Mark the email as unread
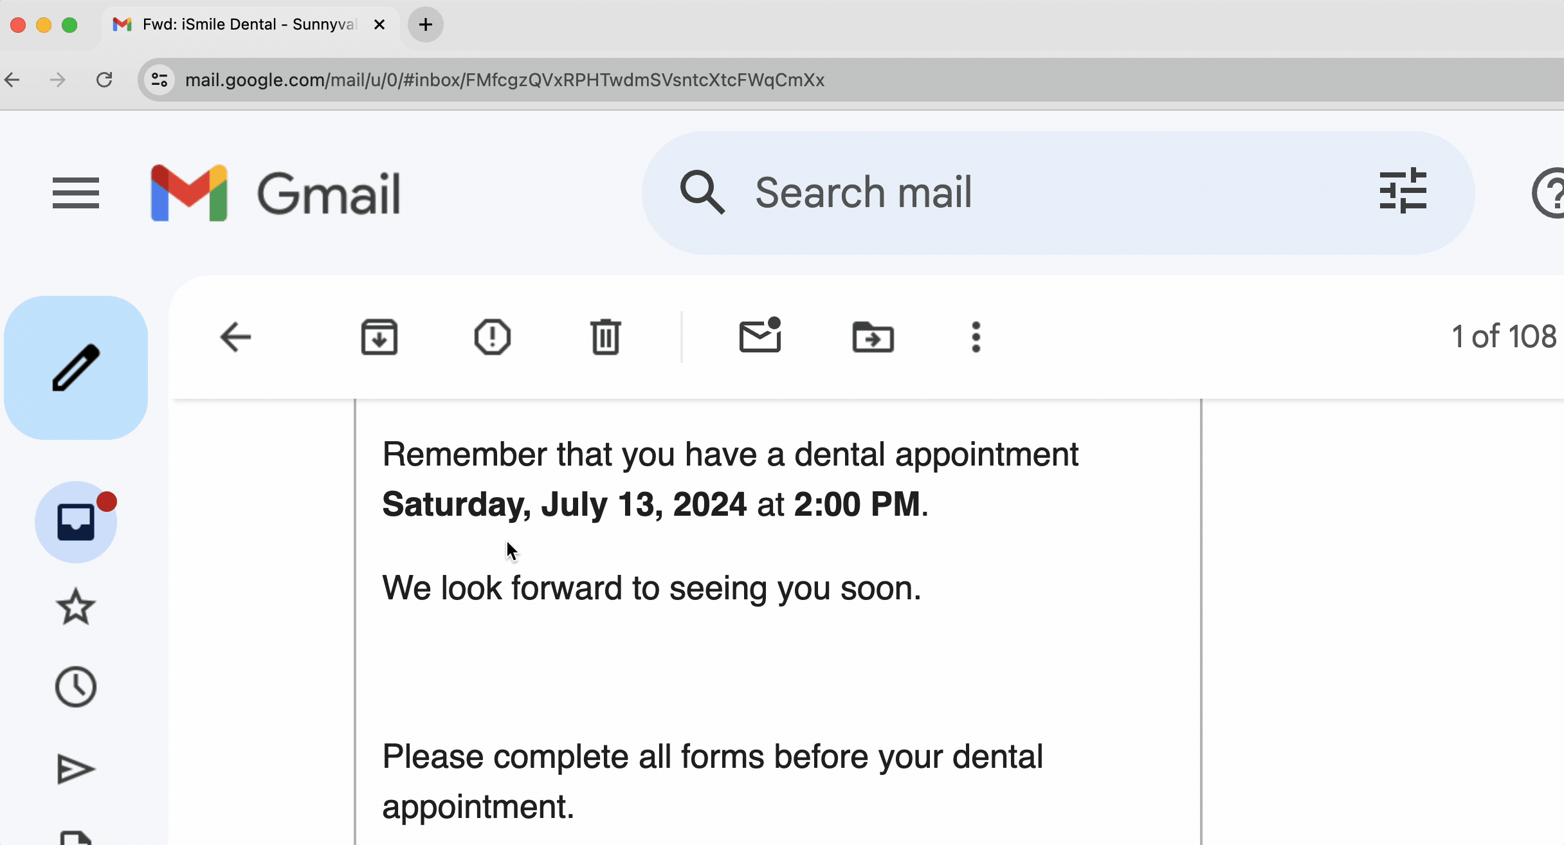Viewport: 1564px width, 845px height. coord(759,336)
